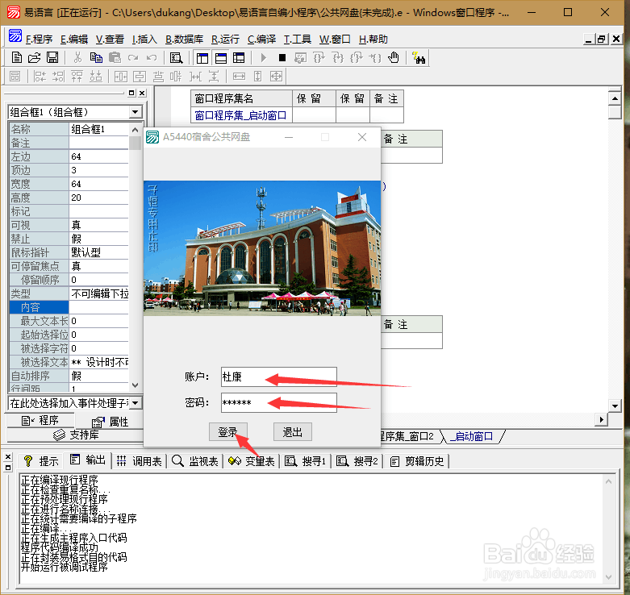Switch to the 提示 bottom tab
This screenshot has height=595, width=630.
(x=41, y=461)
